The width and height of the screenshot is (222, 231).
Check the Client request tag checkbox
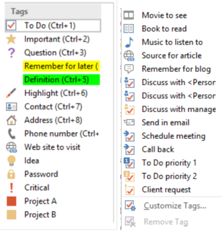[x=129, y=190]
